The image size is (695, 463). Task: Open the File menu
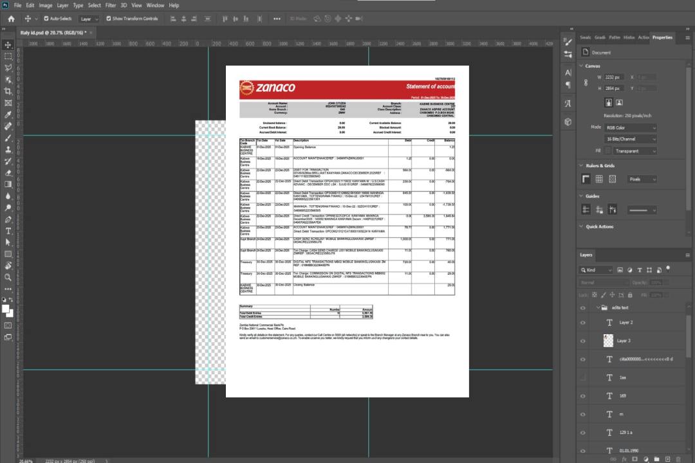[x=18, y=5]
